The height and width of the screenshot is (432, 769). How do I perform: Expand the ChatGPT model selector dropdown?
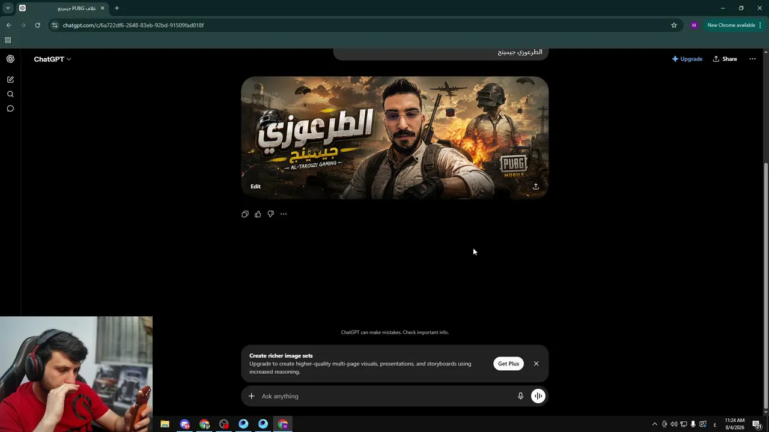click(52, 59)
